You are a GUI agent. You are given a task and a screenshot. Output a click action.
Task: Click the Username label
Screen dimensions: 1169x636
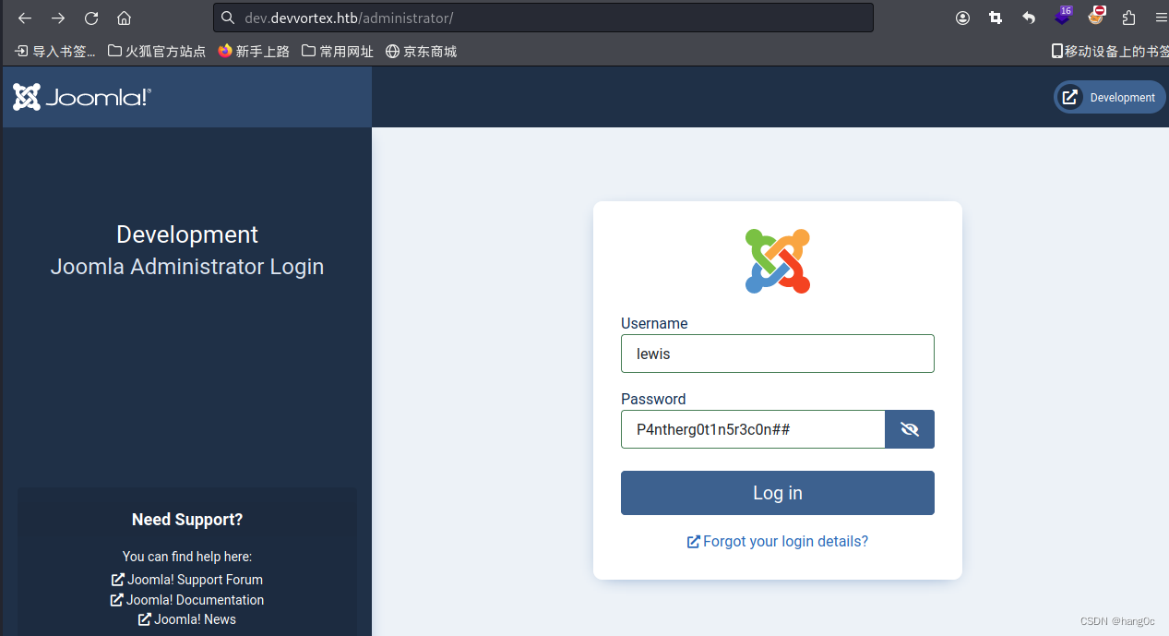point(654,323)
